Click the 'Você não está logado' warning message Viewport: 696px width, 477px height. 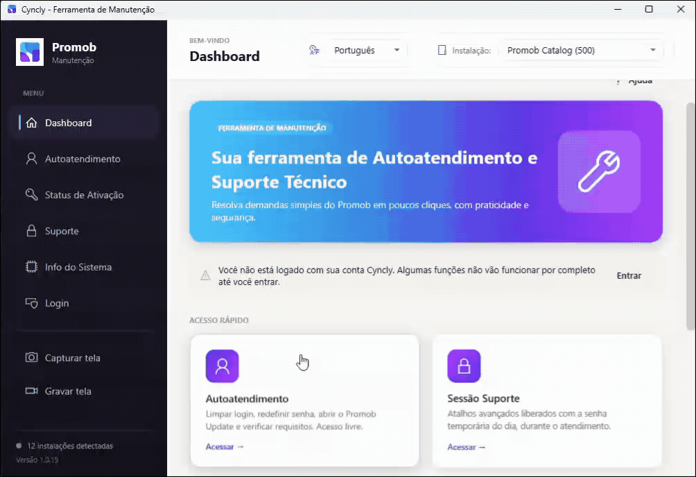coord(407,276)
